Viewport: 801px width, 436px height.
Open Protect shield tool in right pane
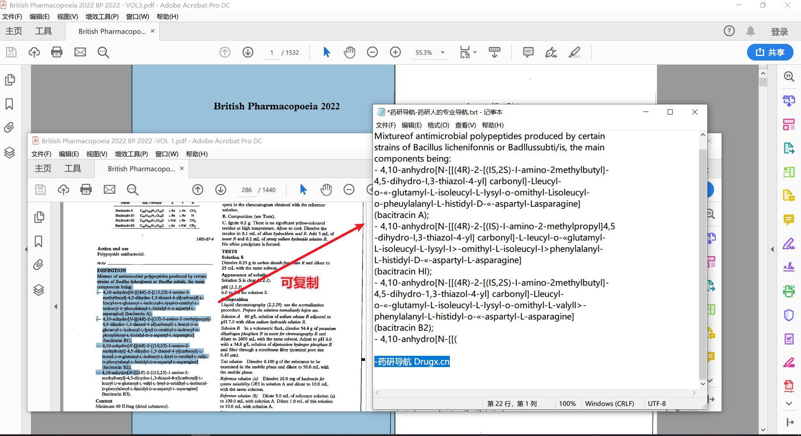point(789,315)
